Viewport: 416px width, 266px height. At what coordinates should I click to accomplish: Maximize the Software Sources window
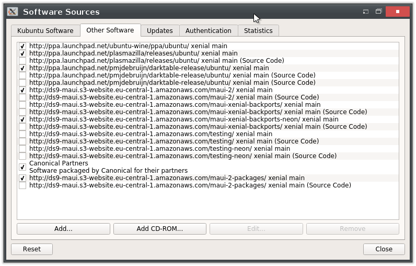coord(378,12)
